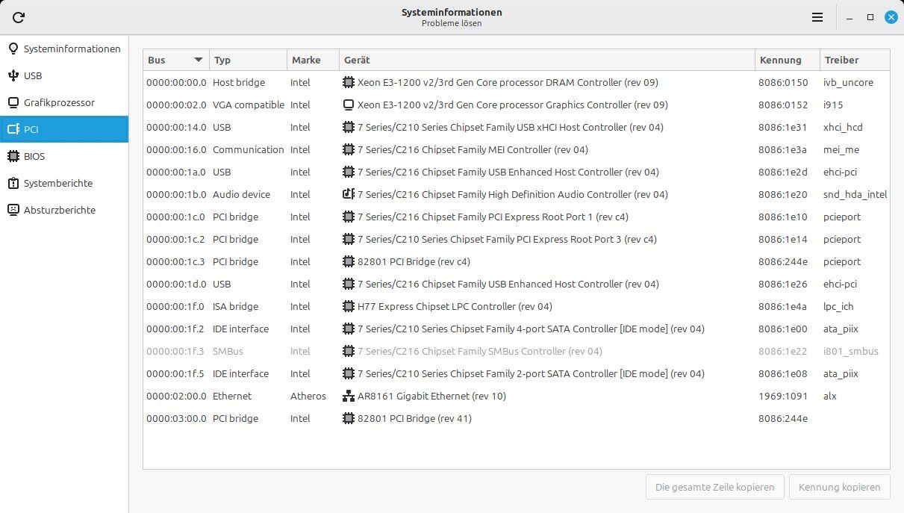This screenshot has width=904, height=513.
Task: Click the Systeminformationen lightbulb icon
Action: tap(13, 49)
